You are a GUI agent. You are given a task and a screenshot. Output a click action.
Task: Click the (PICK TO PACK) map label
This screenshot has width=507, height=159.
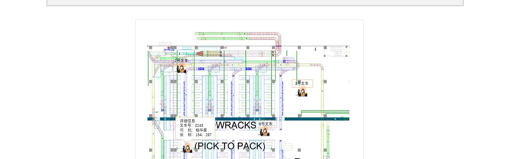[x=230, y=146]
